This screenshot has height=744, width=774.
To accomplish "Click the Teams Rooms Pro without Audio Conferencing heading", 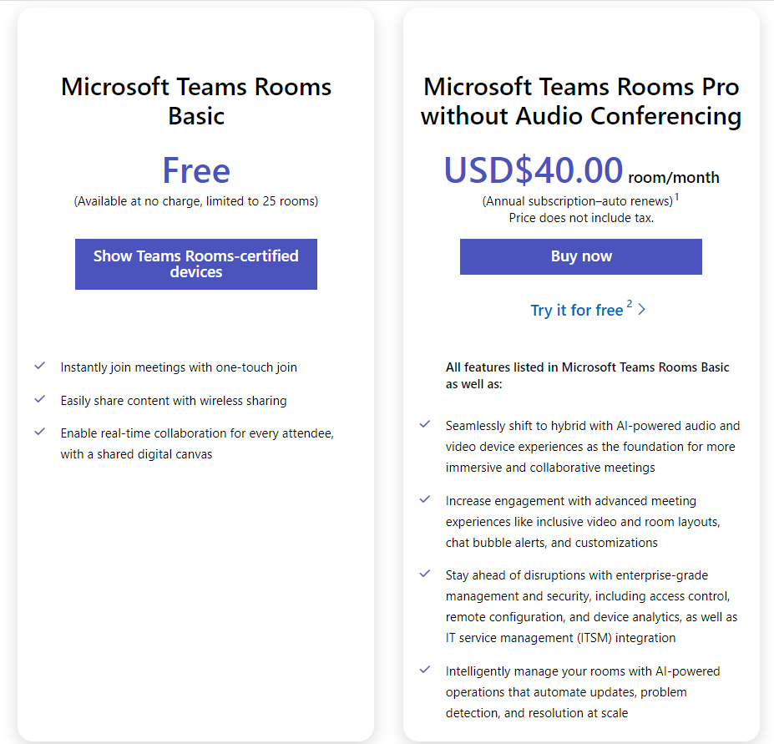I will [x=581, y=100].
